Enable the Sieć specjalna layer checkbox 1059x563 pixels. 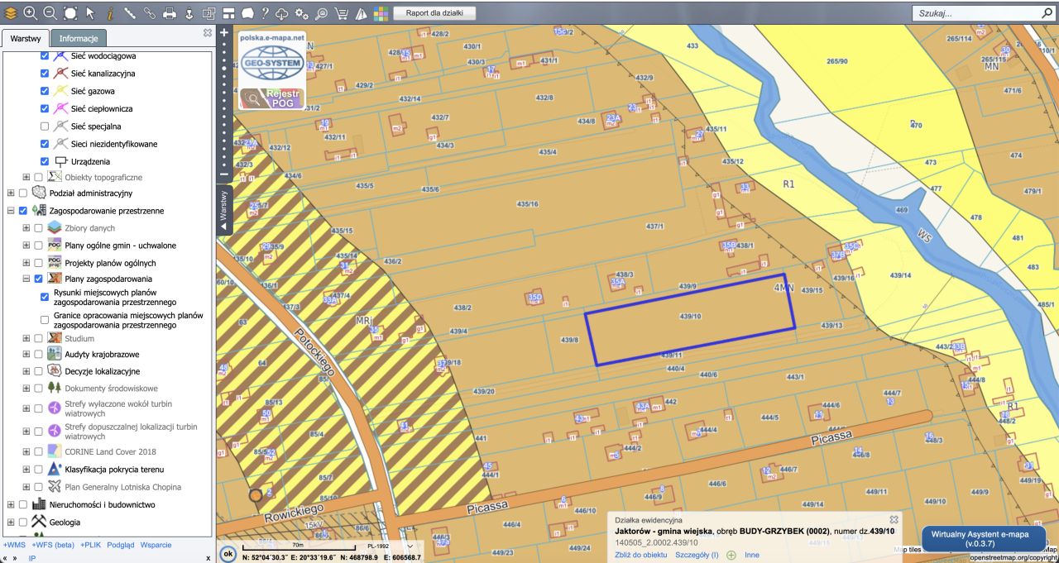pos(45,126)
